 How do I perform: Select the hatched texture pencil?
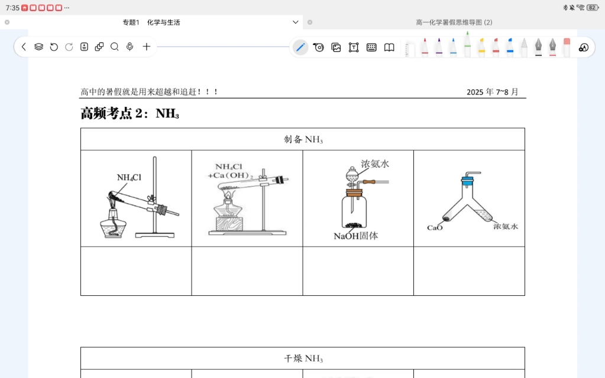click(524, 48)
